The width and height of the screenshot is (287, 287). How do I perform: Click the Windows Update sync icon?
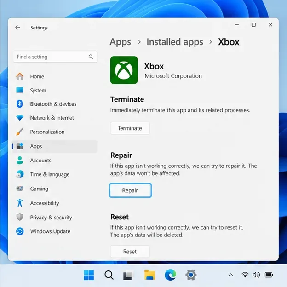click(x=20, y=231)
